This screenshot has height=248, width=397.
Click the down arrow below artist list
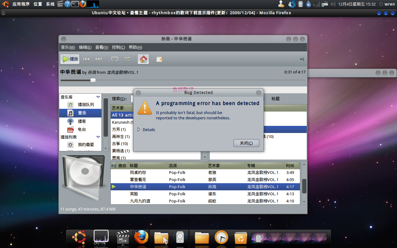[x=204, y=157]
